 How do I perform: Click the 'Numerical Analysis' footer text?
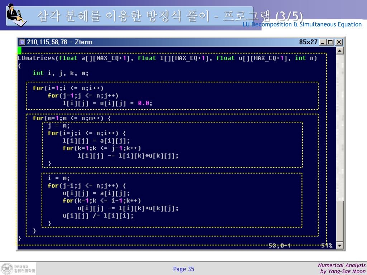coord(342,265)
